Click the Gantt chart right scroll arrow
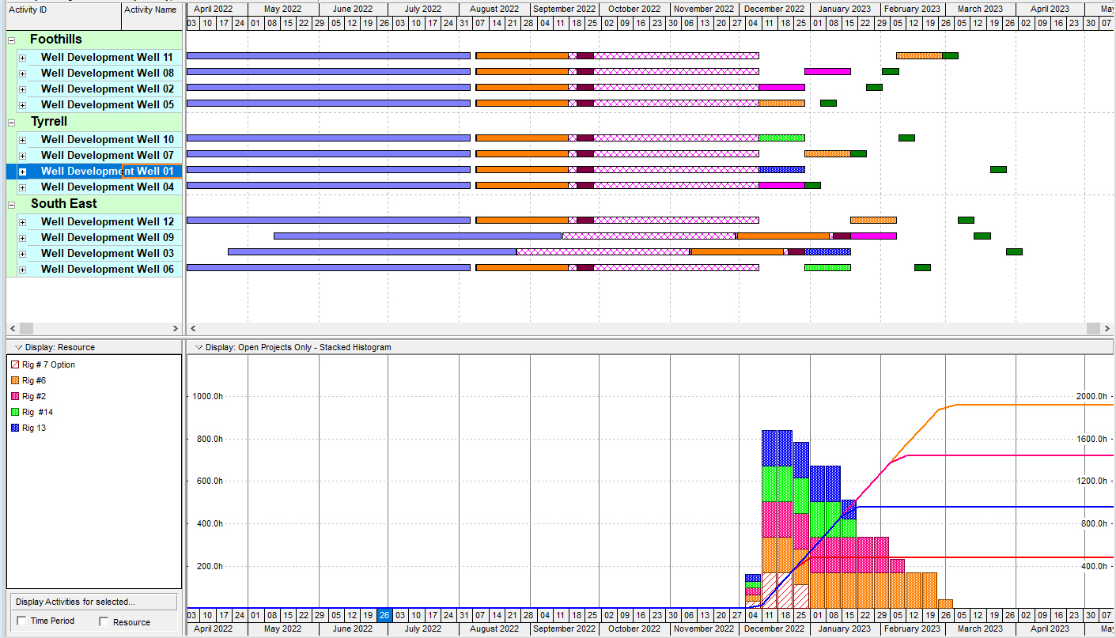 pyautogui.click(x=1106, y=328)
